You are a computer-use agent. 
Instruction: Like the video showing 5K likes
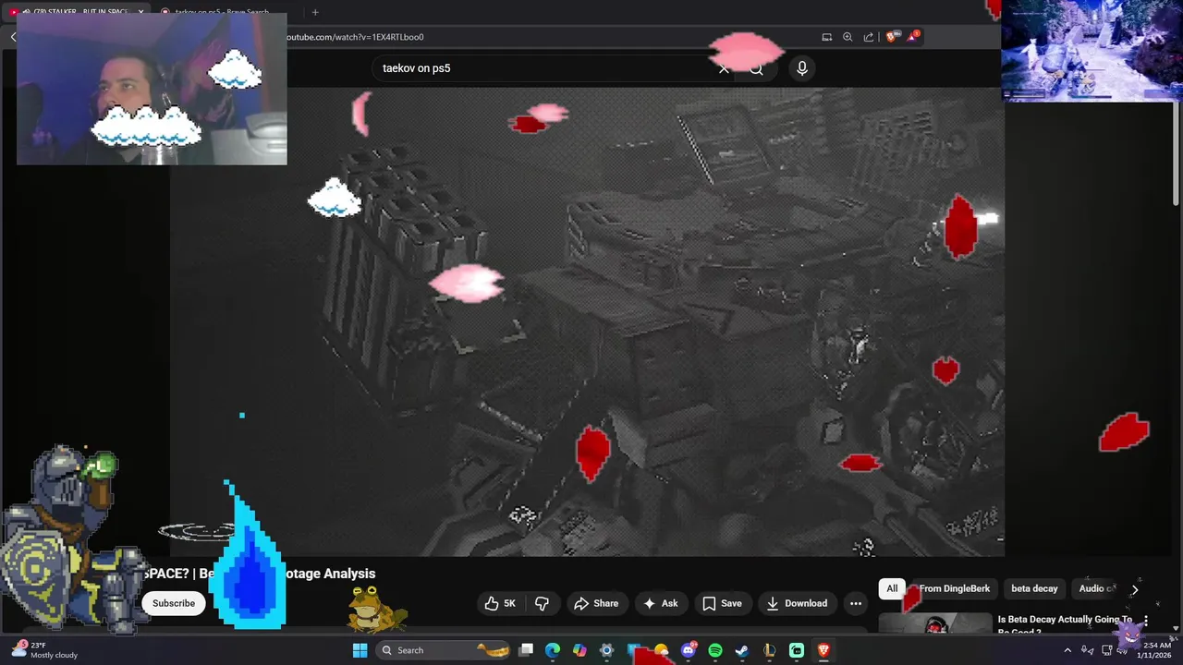(500, 603)
